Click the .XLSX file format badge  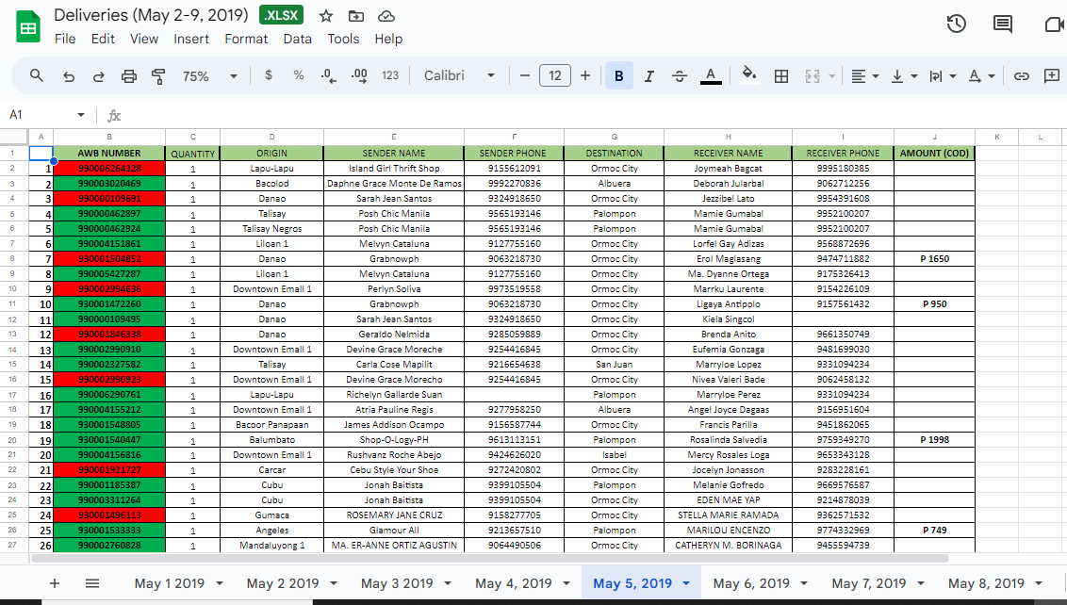point(281,15)
